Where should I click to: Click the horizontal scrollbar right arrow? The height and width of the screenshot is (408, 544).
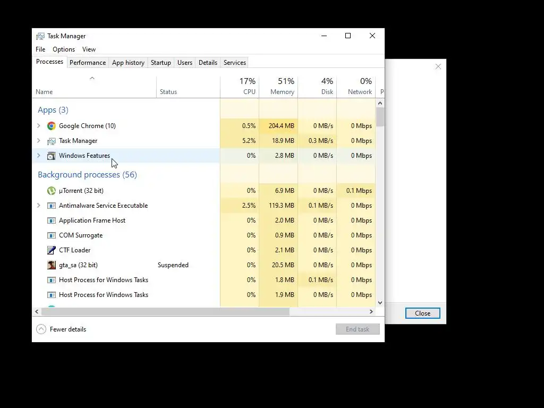[371, 311]
